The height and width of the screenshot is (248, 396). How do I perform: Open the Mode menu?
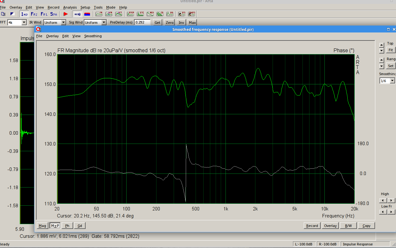(111, 7)
